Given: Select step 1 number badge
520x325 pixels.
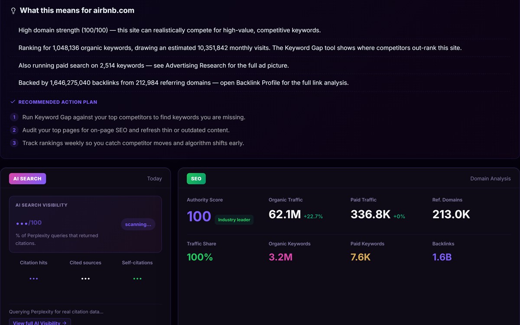Looking at the screenshot, I should 14,117.
